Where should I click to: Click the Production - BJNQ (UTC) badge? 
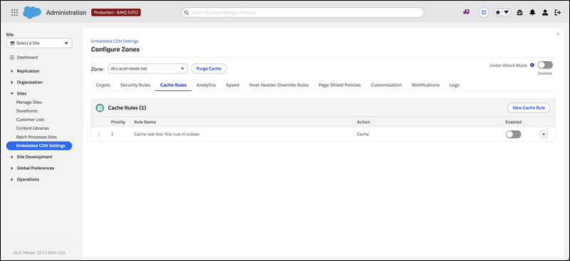[x=116, y=12]
